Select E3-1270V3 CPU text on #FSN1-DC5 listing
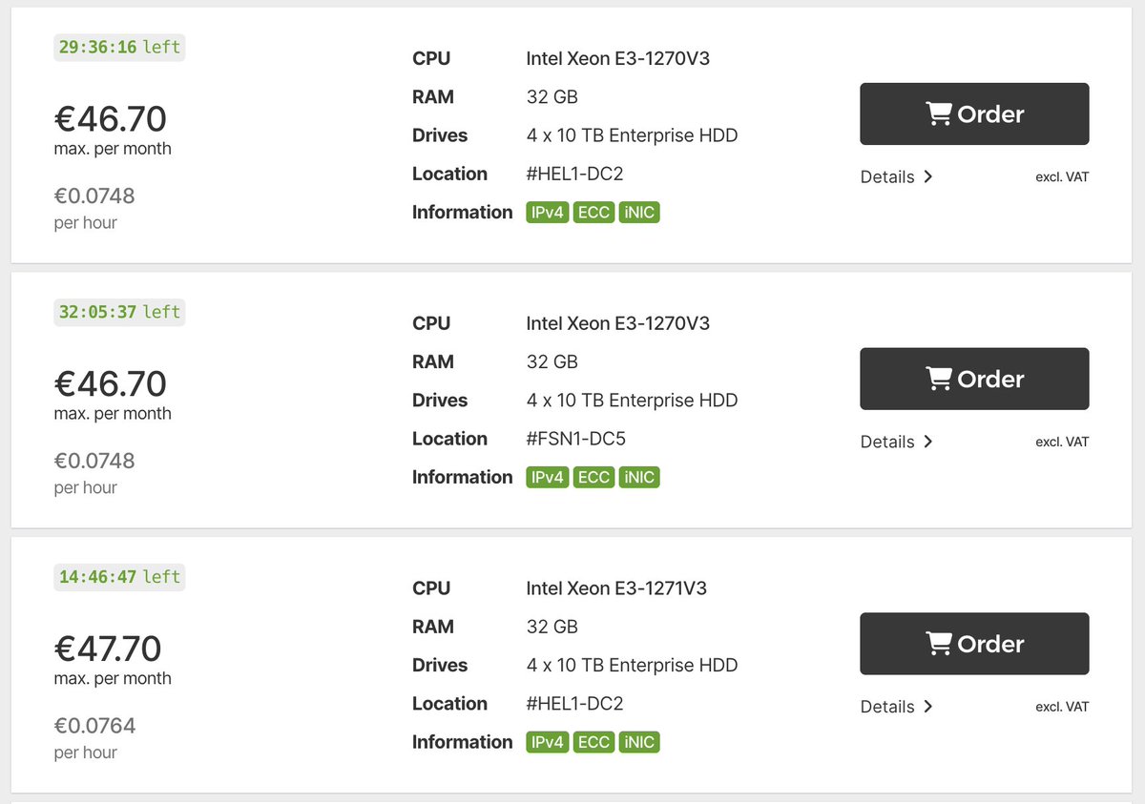Image resolution: width=1145 pixels, height=804 pixels. point(618,323)
